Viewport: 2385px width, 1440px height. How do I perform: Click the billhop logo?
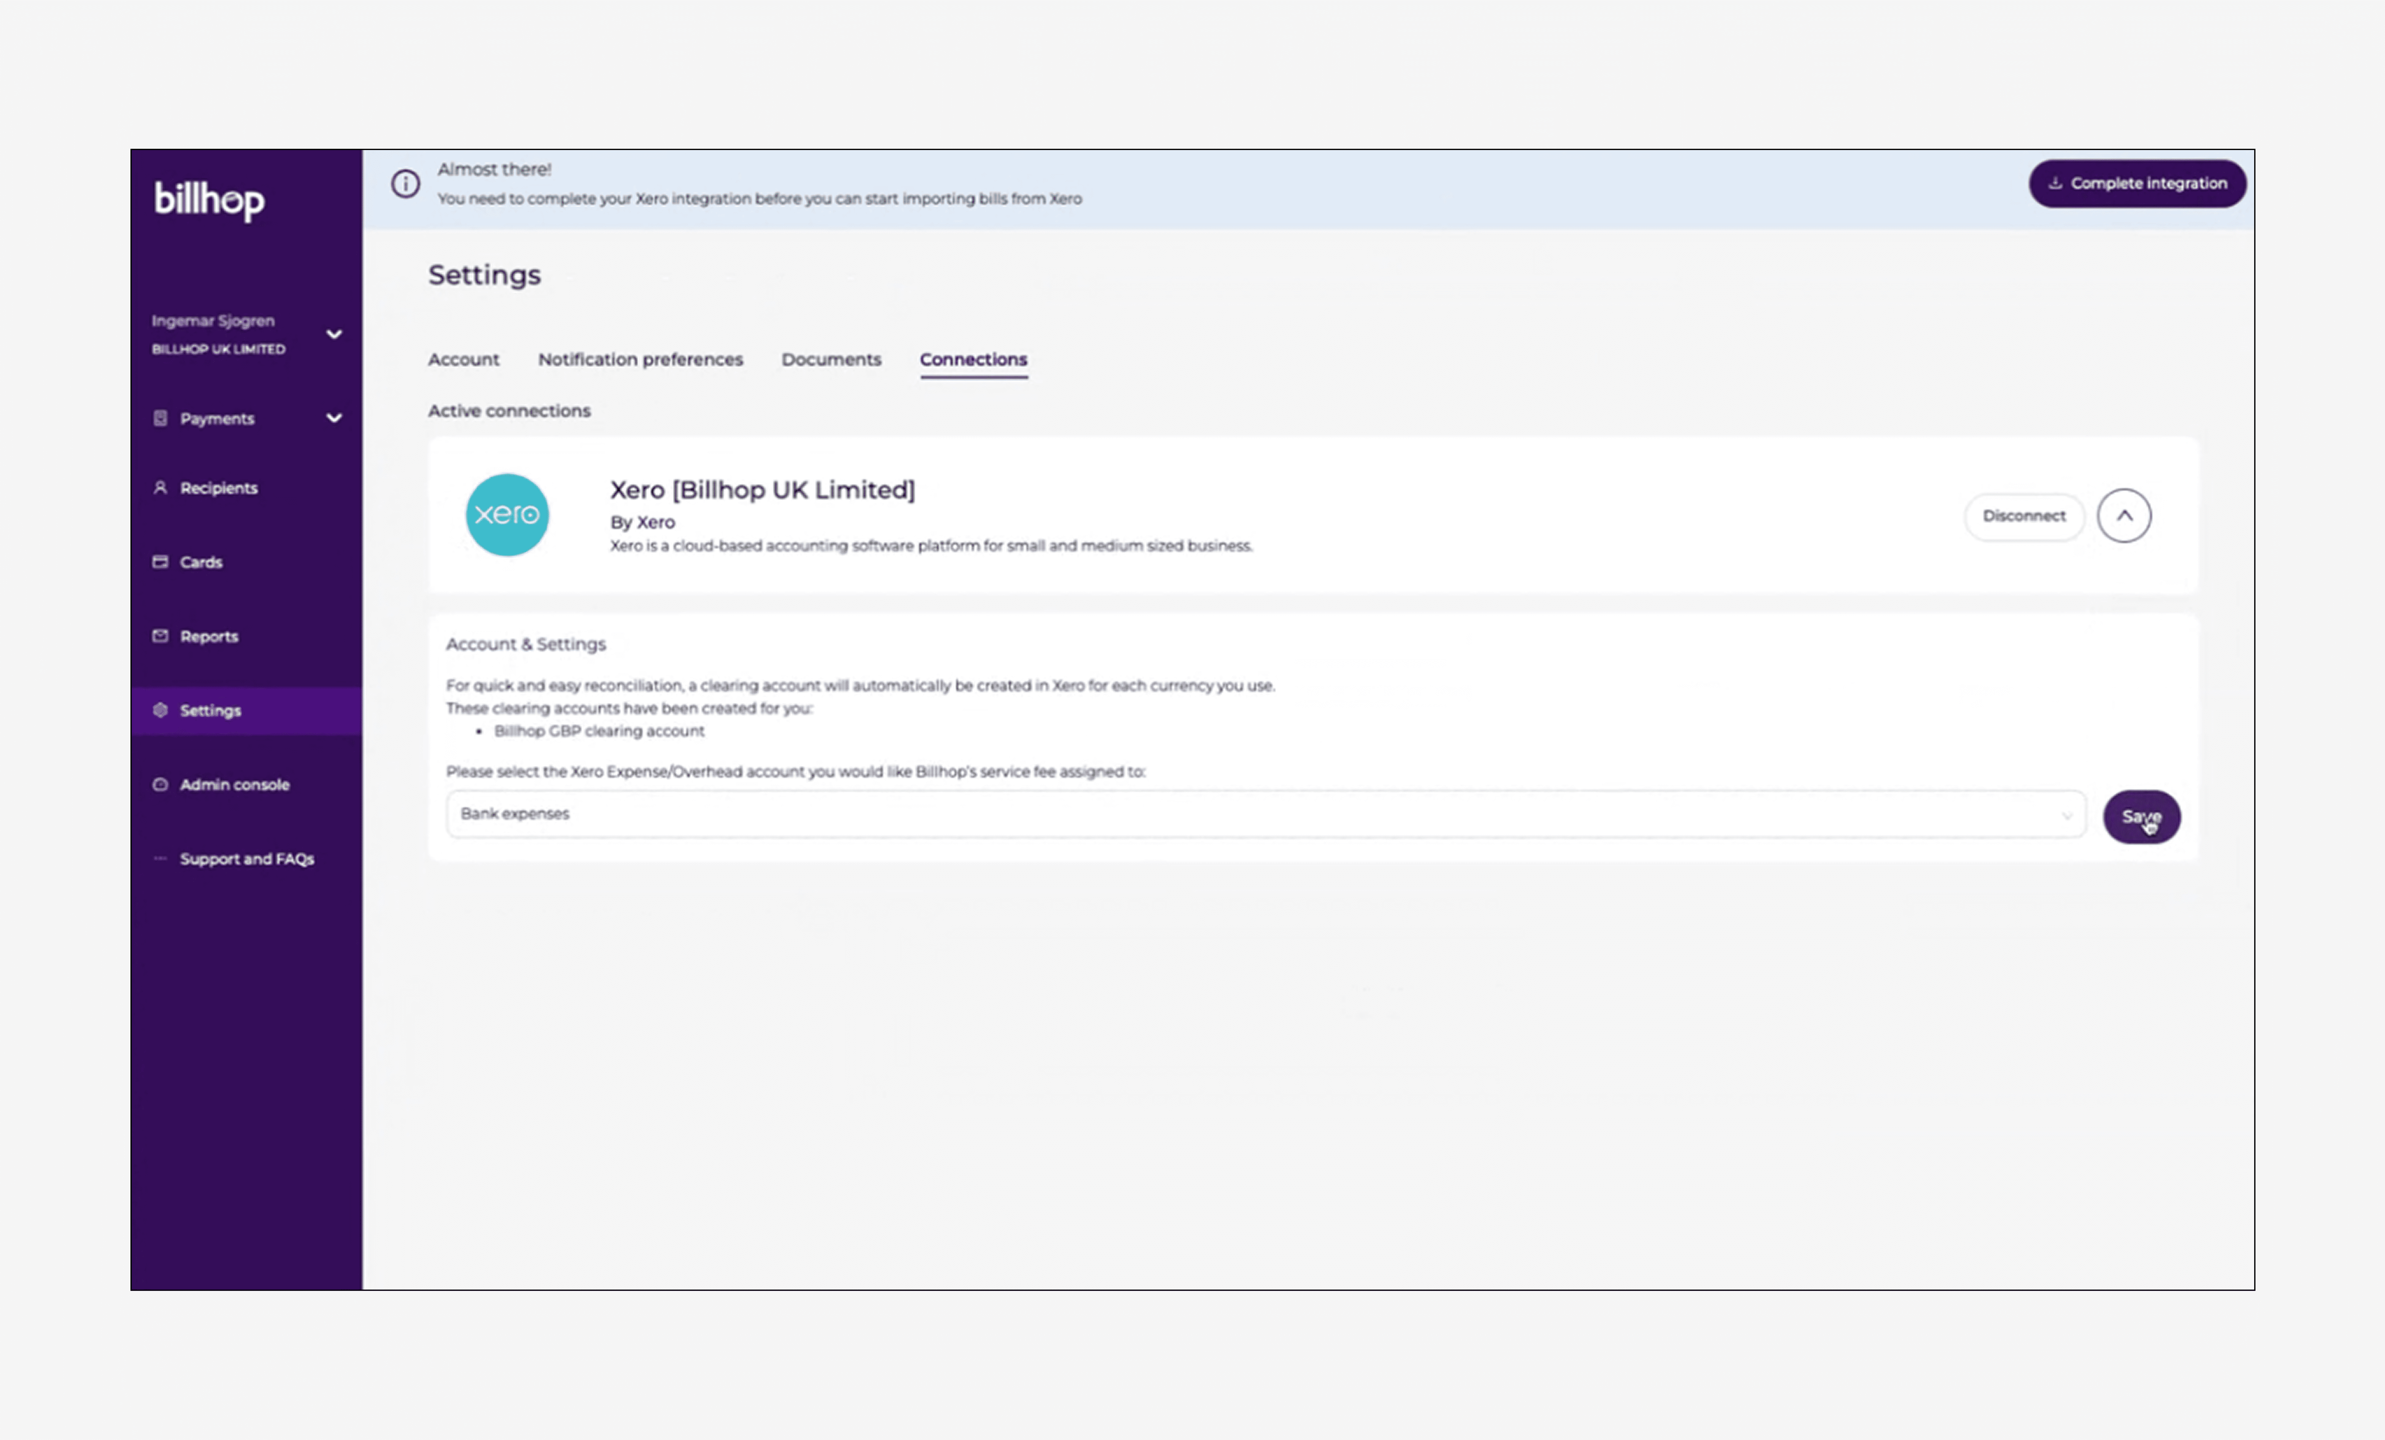[x=209, y=200]
